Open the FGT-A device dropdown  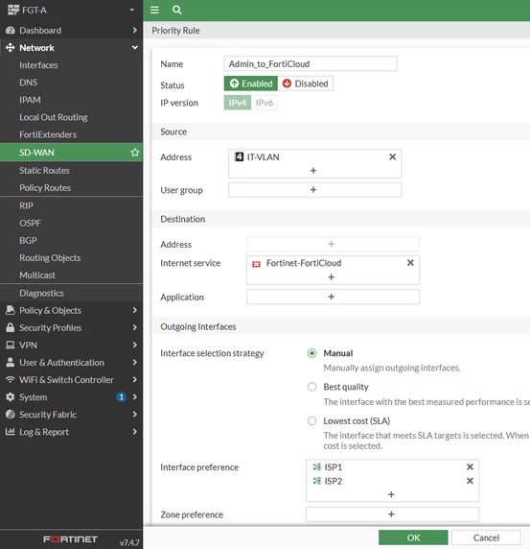coord(132,11)
